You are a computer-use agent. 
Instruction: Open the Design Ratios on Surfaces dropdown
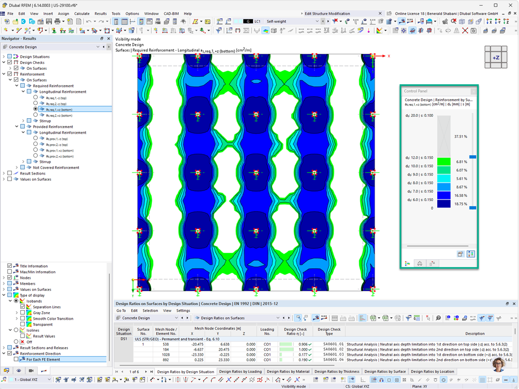(x=277, y=318)
